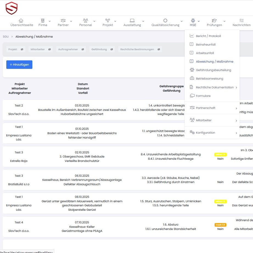Click the Formulare folder icon
253x253 pixels.
click(x=192, y=96)
